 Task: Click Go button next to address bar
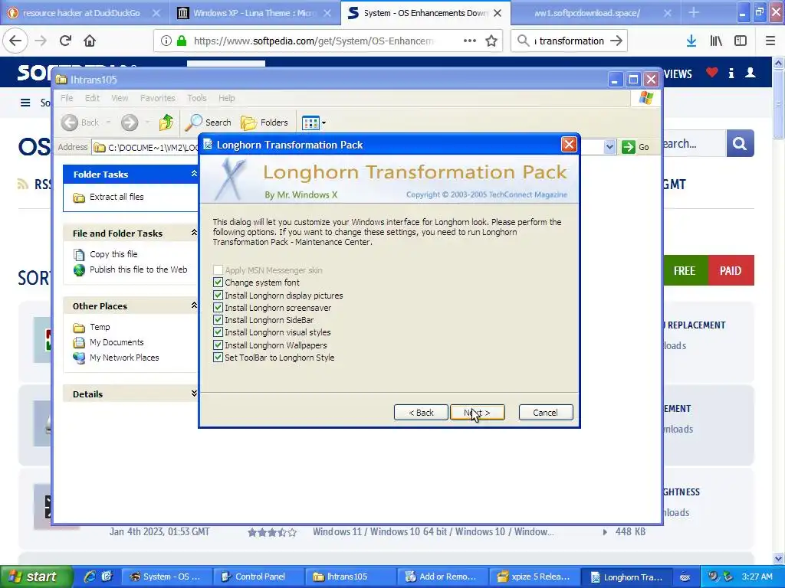pos(636,147)
